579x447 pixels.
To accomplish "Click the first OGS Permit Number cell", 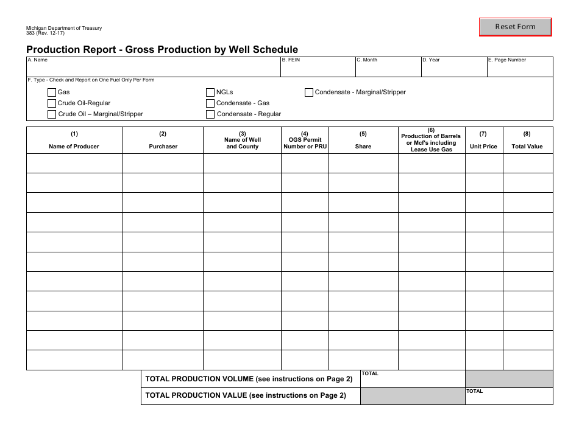I will coord(304,163).
